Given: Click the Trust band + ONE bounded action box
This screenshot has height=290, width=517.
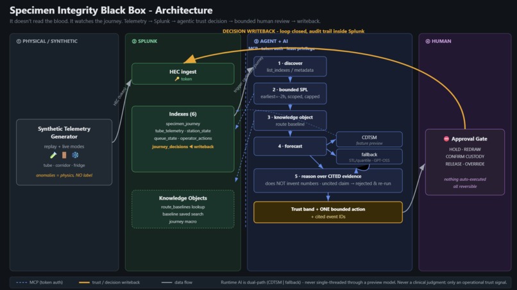Looking at the screenshot, I should [x=328, y=212].
